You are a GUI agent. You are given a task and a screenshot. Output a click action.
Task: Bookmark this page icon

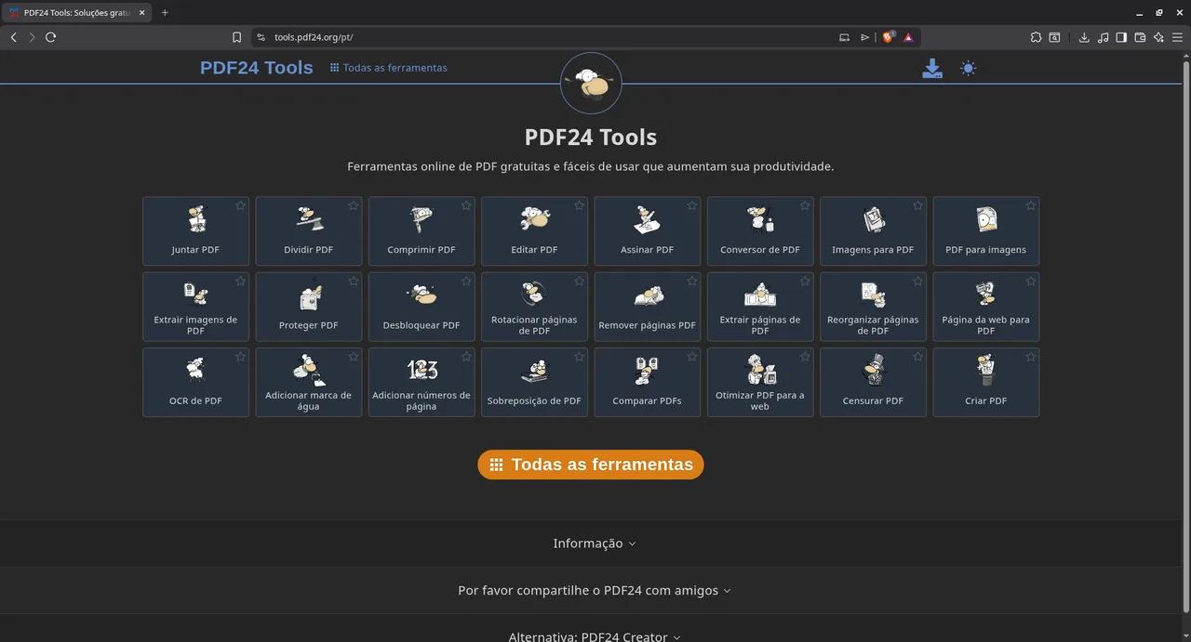236,37
